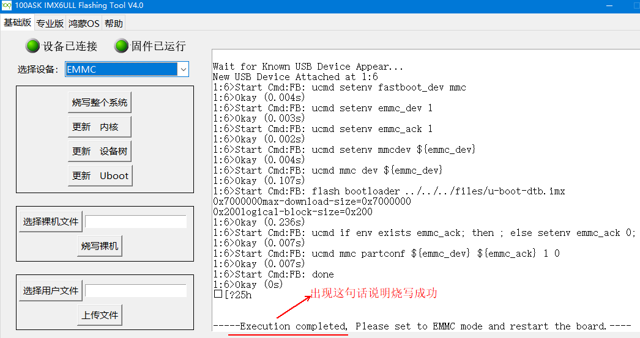Click the 'Wait for Known USB Device Appear...' log line
This screenshot has height=338, width=640.
pyautogui.click(x=308, y=67)
